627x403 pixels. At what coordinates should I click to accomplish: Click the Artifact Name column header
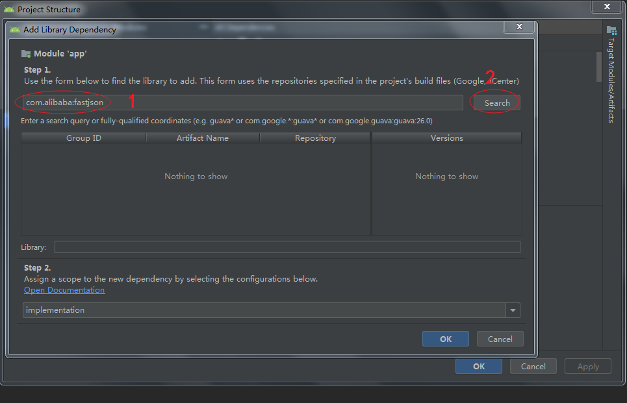click(x=202, y=138)
